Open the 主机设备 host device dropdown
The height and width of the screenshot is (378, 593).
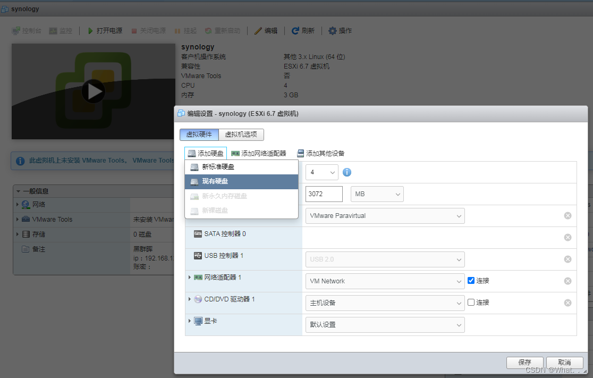coord(385,303)
